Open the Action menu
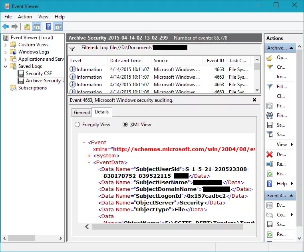This screenshot has width=304, height=252. [x=25, y=17]
